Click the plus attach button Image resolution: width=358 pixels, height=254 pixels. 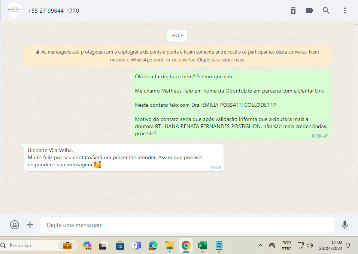pos(30,225)
